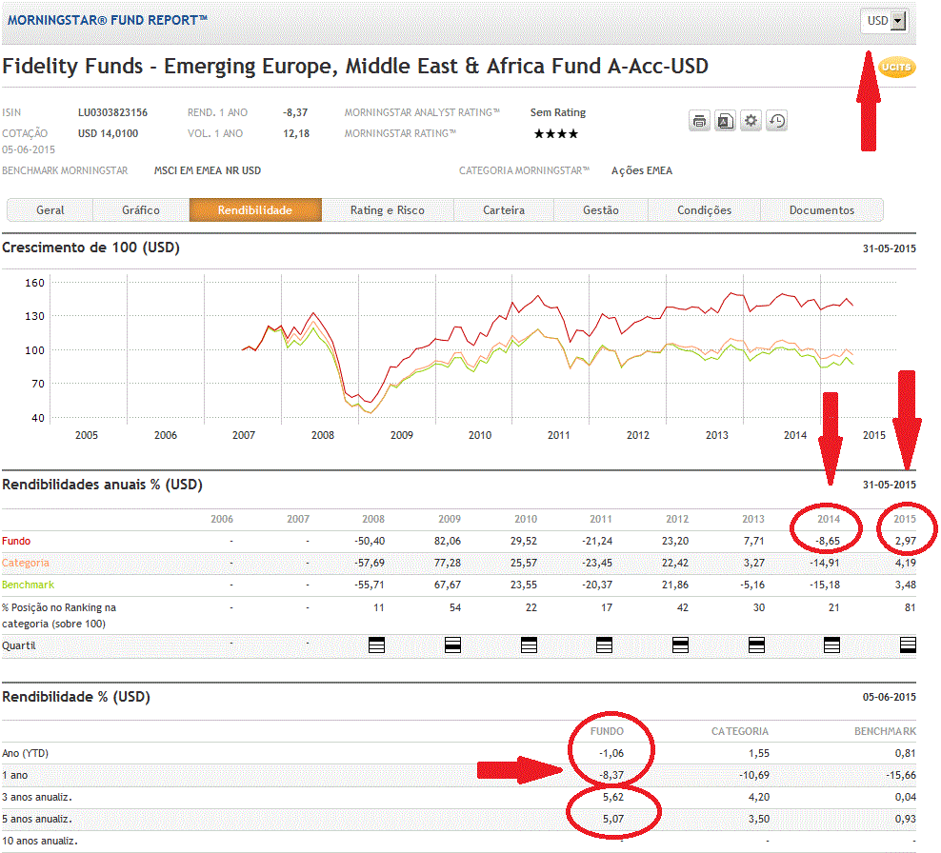Click the quote value USD 14,0100

[108, 134]
